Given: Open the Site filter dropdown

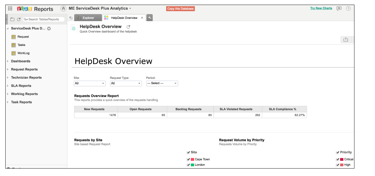Looking at the screenshot, I should pos(89,83).
